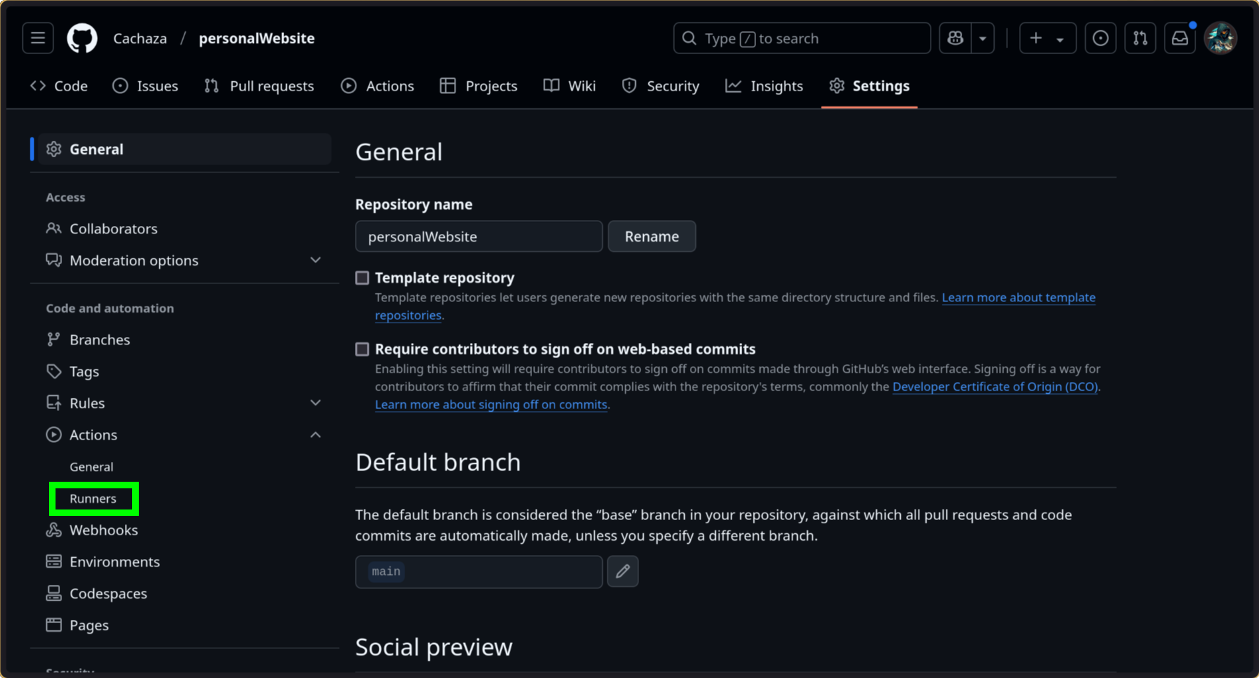
Task: Enable Template repository checkbox
Action: 362,278
